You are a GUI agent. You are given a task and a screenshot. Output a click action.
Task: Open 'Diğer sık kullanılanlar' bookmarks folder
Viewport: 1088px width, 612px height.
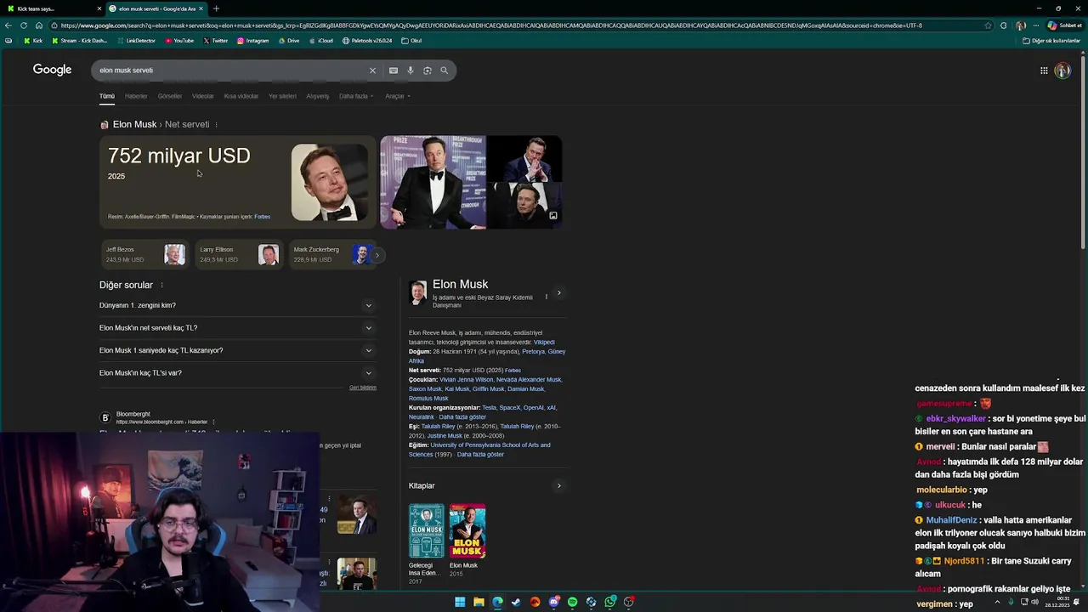tap(1051, 41)
